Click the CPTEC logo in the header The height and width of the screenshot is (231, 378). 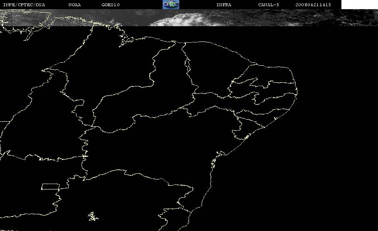point(171,4)
